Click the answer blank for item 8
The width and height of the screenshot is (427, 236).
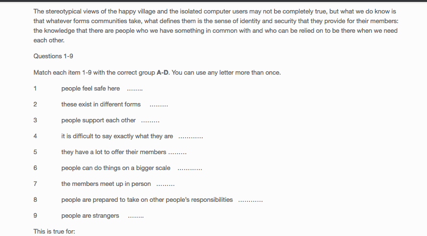(250, 201)
